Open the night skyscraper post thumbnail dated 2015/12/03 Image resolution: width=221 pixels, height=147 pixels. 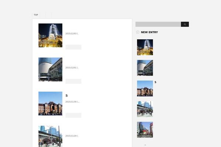[50, 35]
